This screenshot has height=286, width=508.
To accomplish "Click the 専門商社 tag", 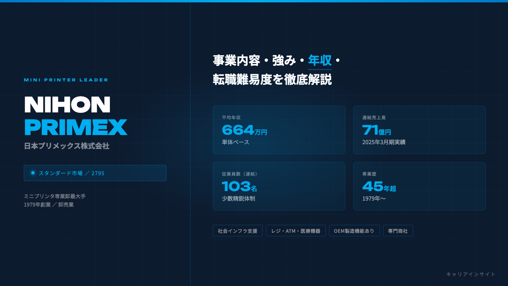I will [398, 231].
